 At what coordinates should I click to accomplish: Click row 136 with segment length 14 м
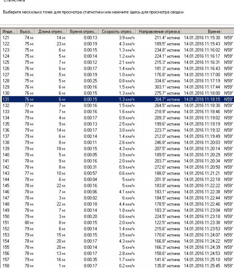click(59, 130)
